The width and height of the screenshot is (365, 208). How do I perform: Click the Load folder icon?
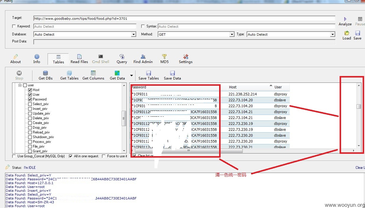click(347, 33)
